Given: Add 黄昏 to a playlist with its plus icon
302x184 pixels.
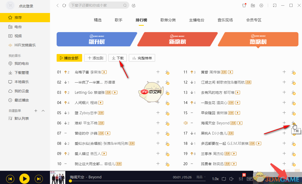Looking at the screenshot, I should pos(284,72).
